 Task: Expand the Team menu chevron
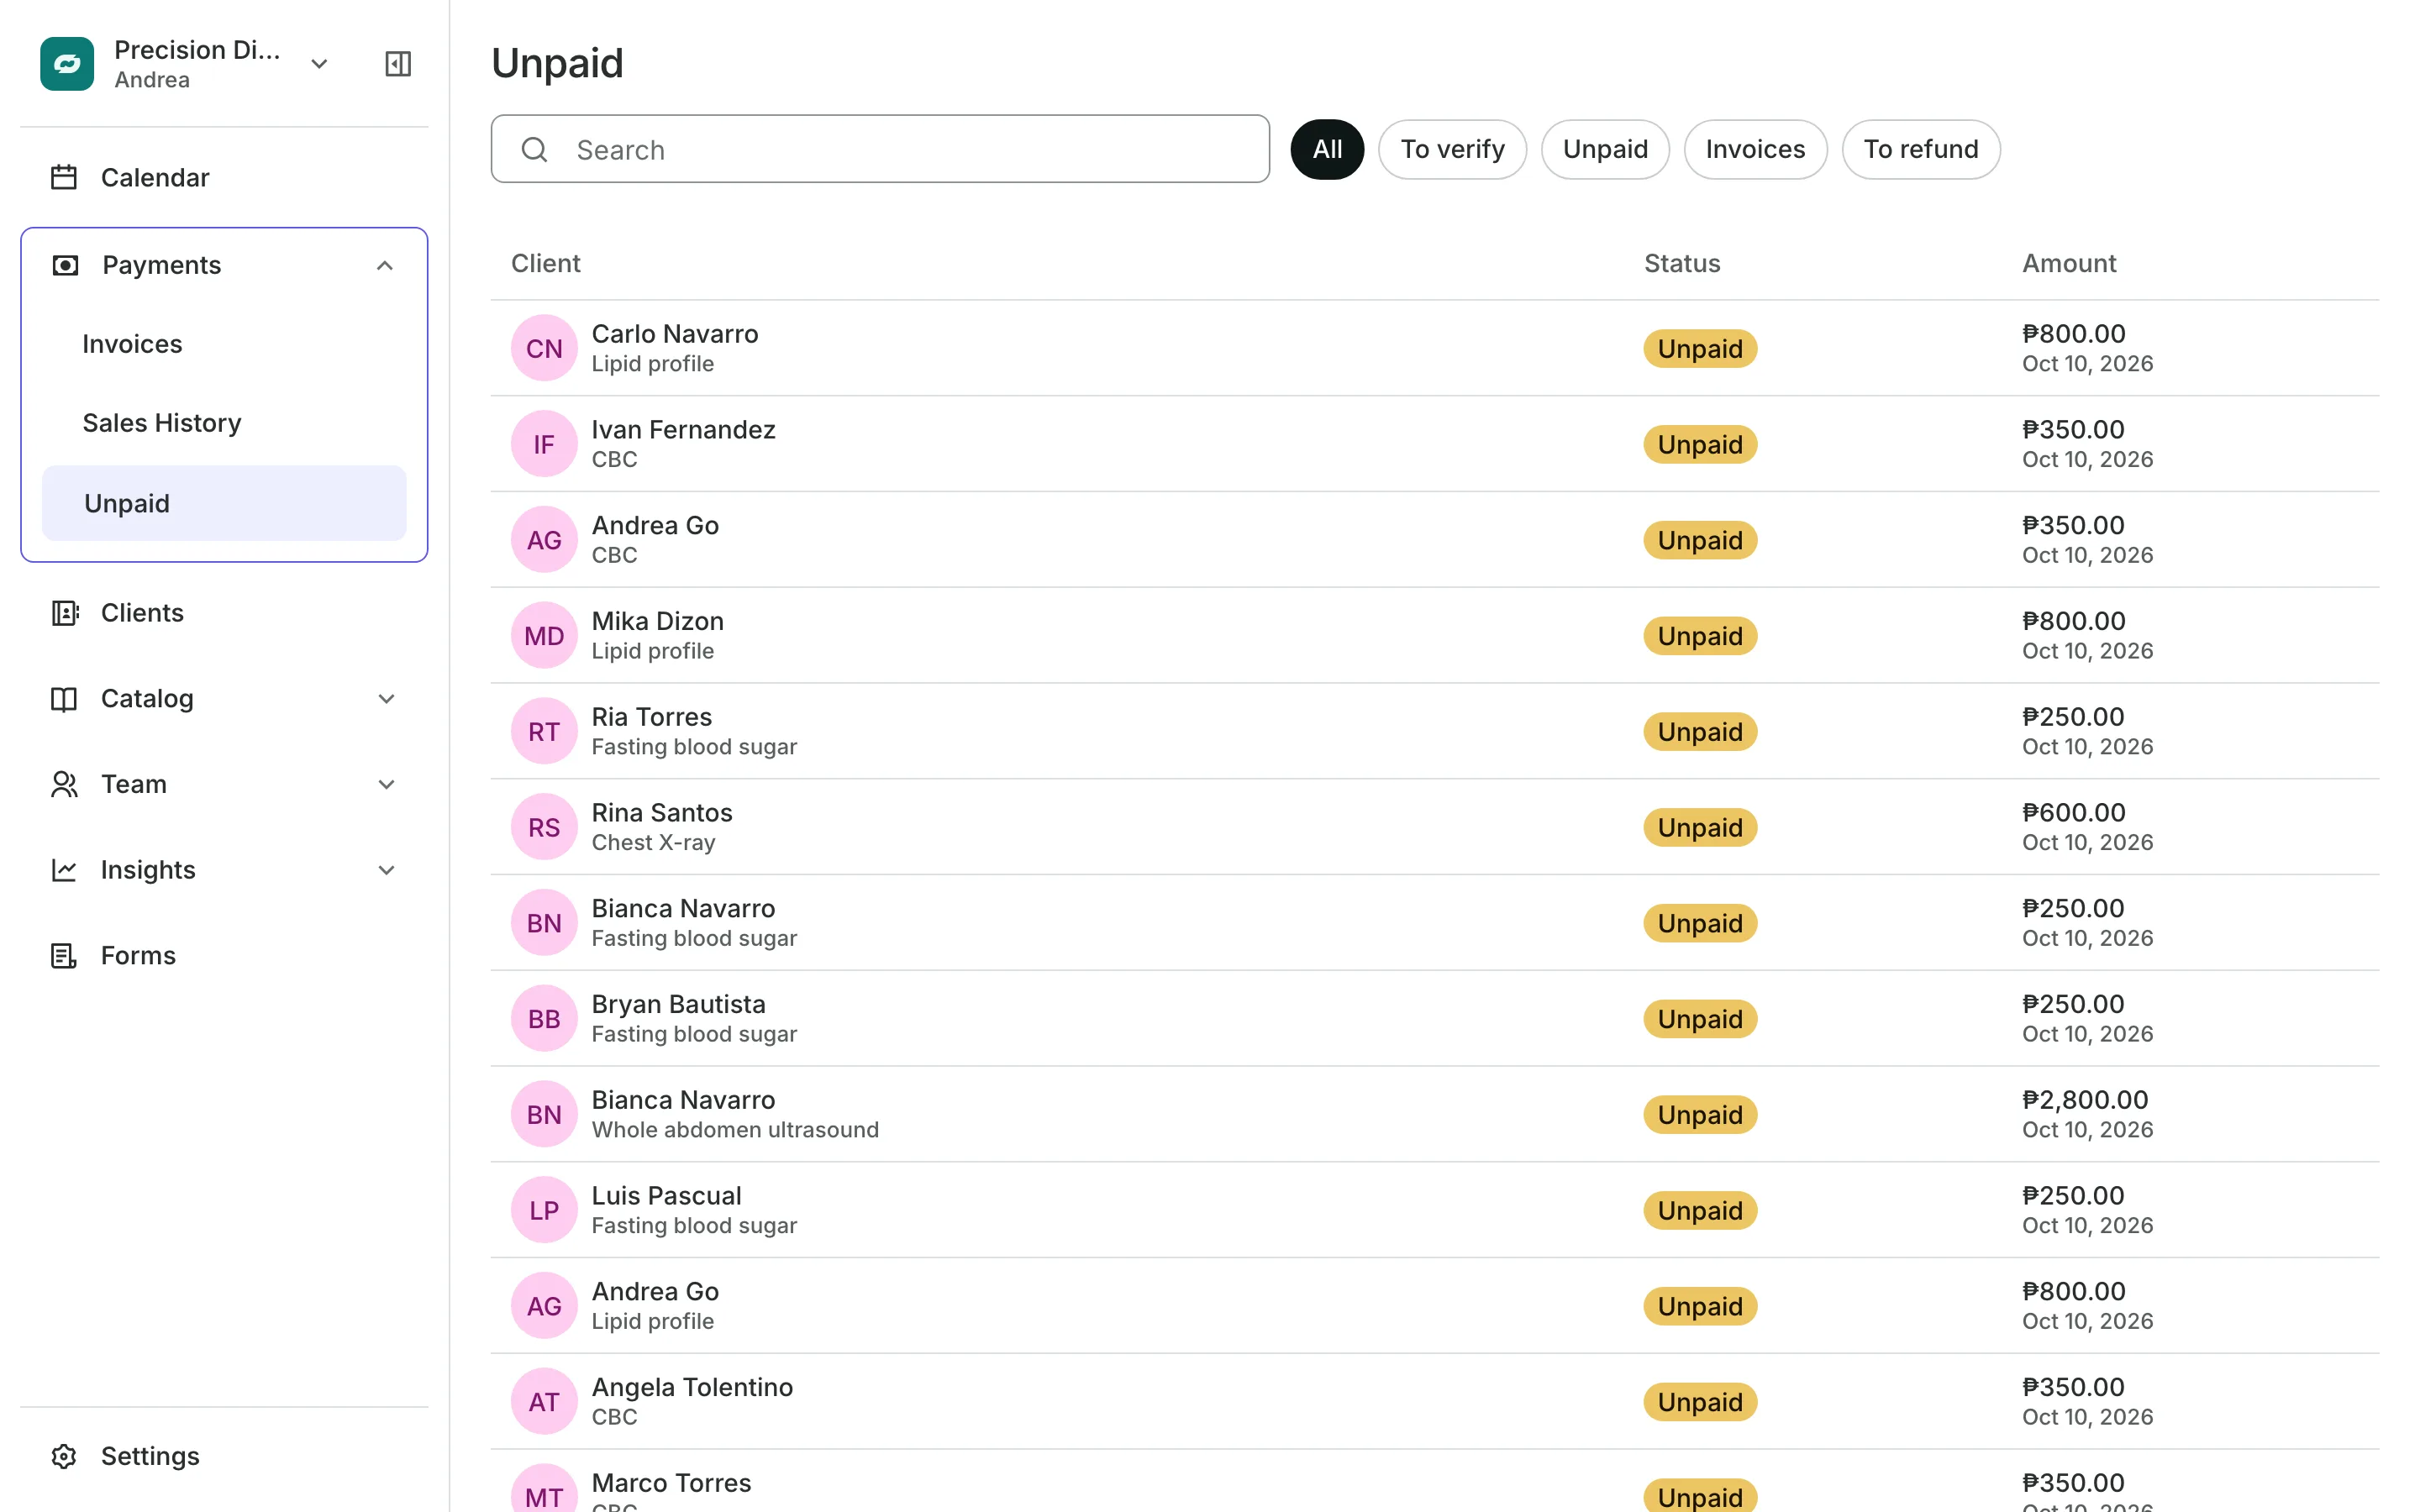[387, 785]
